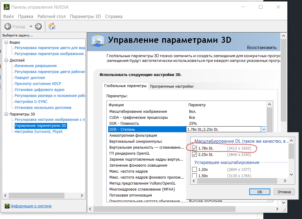Click scroll-up arrow of the settings list
Screen dimensions: 302x219
[x=269, y=104]
